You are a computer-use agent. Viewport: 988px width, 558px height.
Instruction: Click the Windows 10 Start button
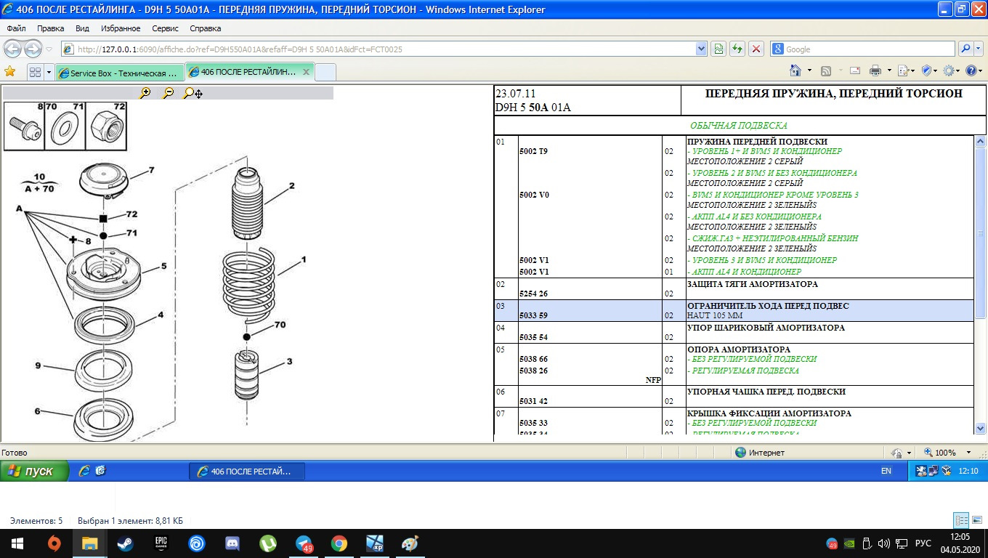(17, 543)
